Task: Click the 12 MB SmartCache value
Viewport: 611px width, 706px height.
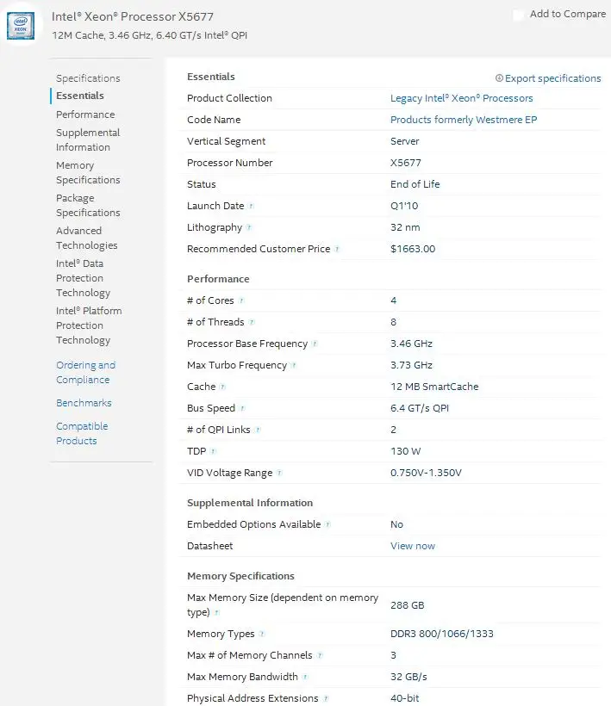Action: pyautogui.click(x=434, y=387)
